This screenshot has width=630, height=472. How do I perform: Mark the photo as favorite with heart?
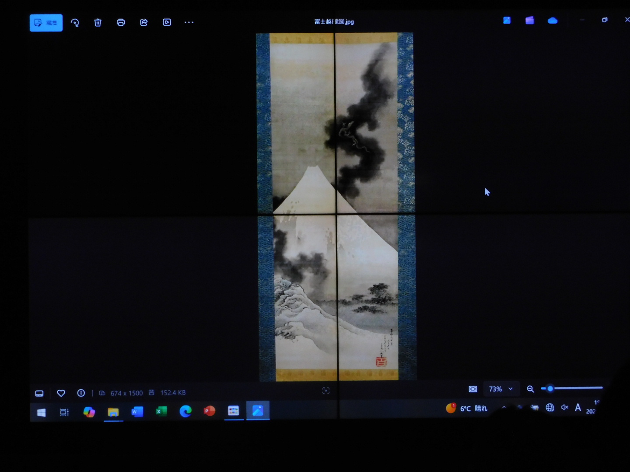click(61, 393)
